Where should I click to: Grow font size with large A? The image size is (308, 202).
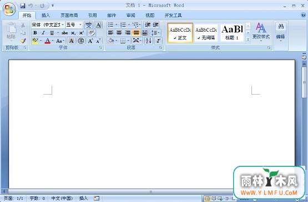tap(90, 41)
